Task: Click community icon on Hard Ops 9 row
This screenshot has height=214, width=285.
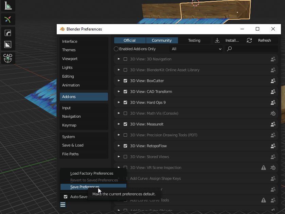Action: (x=273, y=102)
